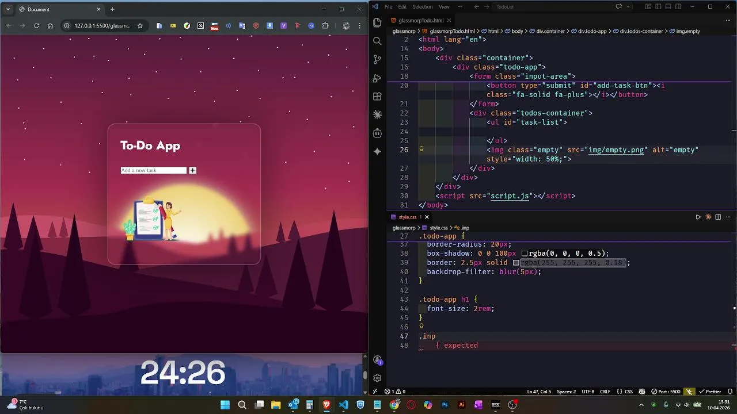Click the Prettier status bar item

(x=709, y=392)
